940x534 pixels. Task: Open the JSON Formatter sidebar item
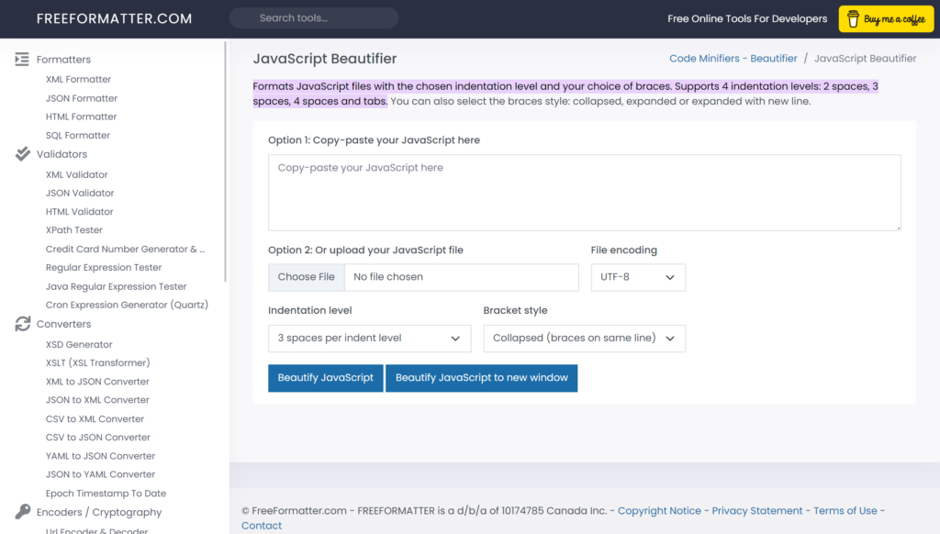tap(82, 98)
